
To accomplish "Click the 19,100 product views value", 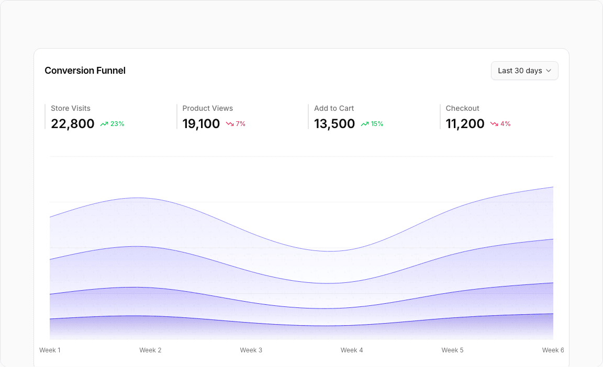I will click(x=201, y=124).
